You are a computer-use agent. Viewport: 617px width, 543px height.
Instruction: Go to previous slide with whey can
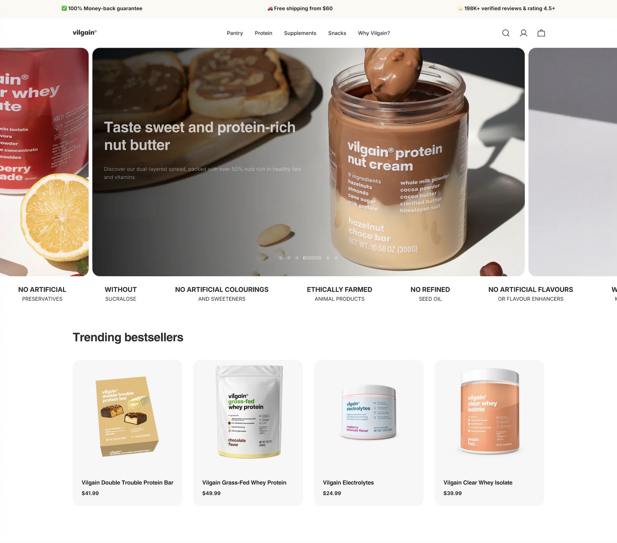pos(44,162)
